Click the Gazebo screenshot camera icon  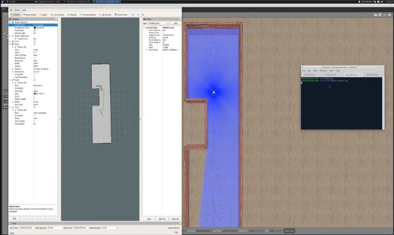click(375, 15)
